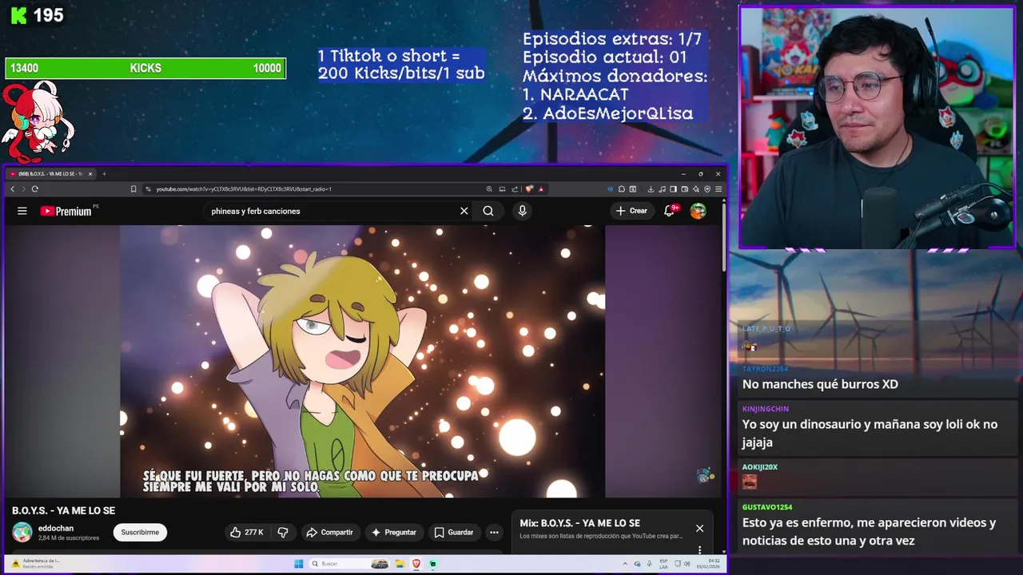Screen dimensions: 1023x575
Task: Open the Brave Shields lion icon
Action: point(529,189)
